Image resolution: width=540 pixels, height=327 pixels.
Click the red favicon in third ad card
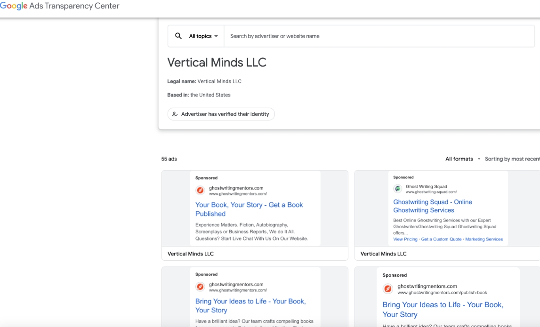200,287
